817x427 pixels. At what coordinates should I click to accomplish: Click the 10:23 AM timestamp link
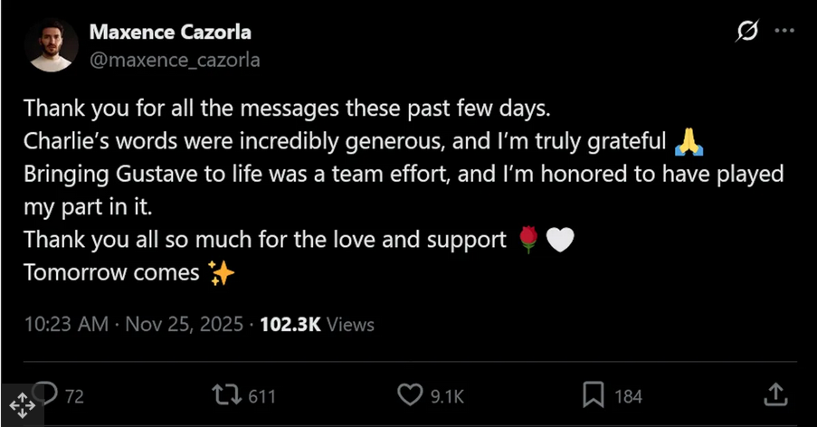(x=65, y=324)
